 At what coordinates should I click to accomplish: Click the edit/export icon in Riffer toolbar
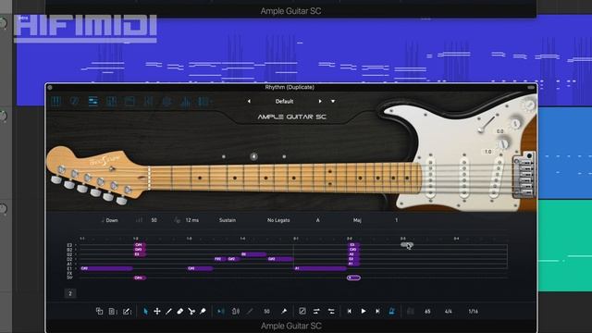[127, 311]
